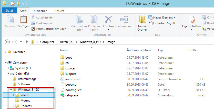The width and height of the screenshot is (214, 109).
Task: Switch to the Start ribbon tab
Action: tap(23, 11)
